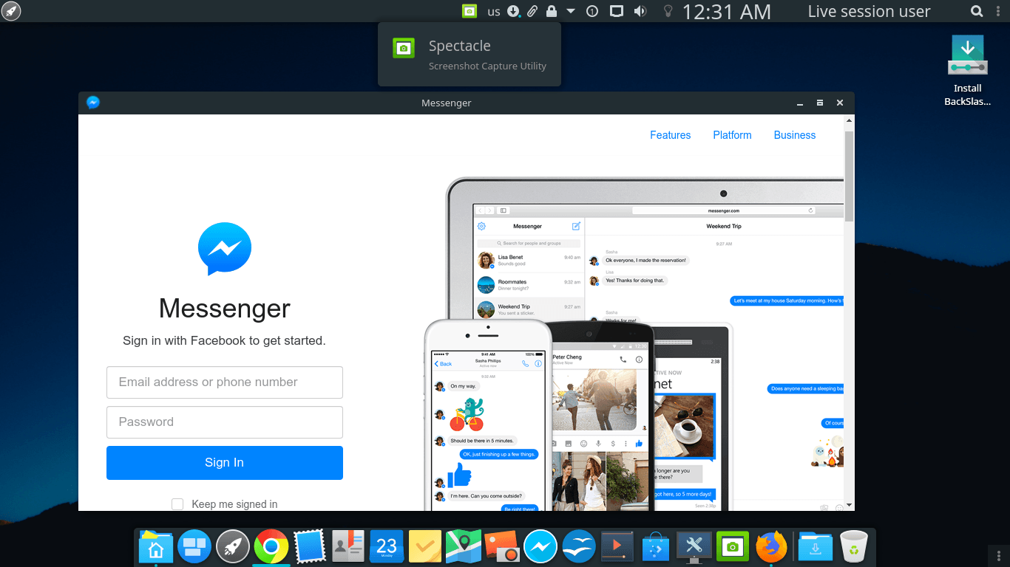Open the Maps app in the dock

coord(464,547)
